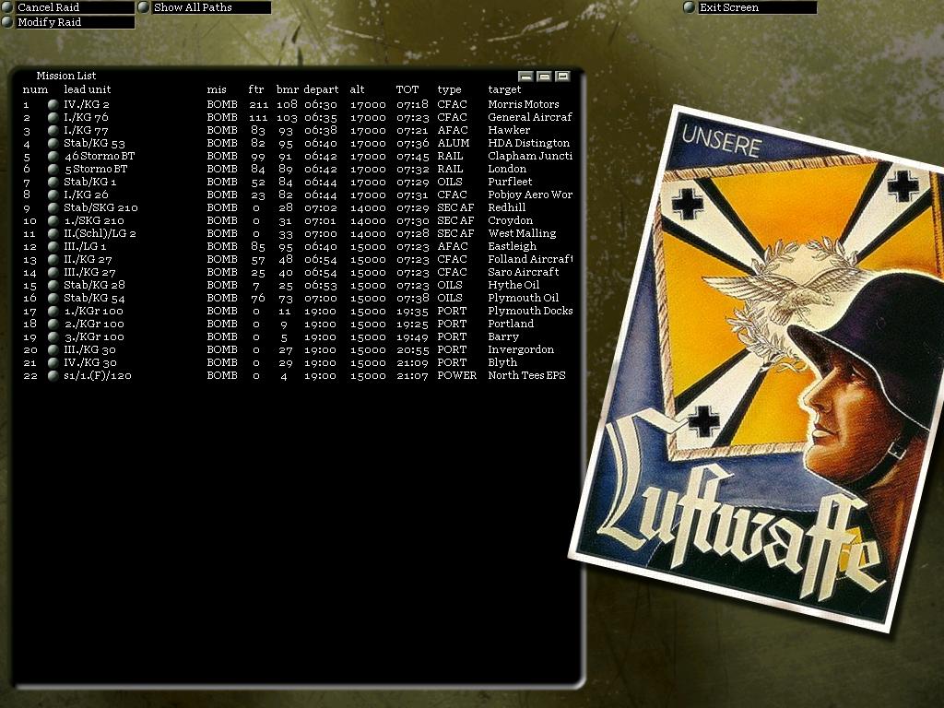Click target 'HDA Distington'
This screenshot has height=708, width=944.
[x=528, y=143]
